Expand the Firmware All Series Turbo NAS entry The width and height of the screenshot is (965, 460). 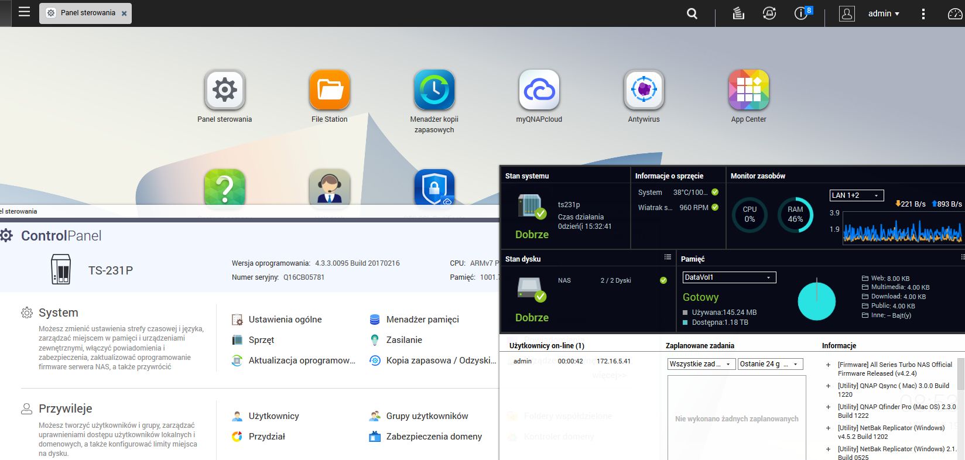click(x=829, y=365)
